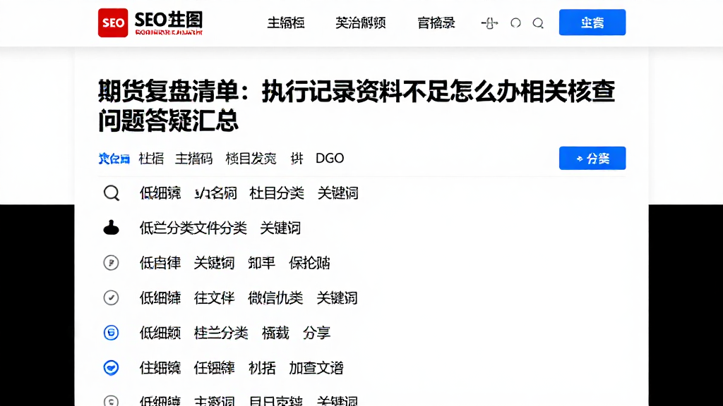Image resolution: width=723 pixels, height=406 pixels.
Task: Click the blue heart-circle icon beside 加查文谱 row
Action: click(111, 367)
